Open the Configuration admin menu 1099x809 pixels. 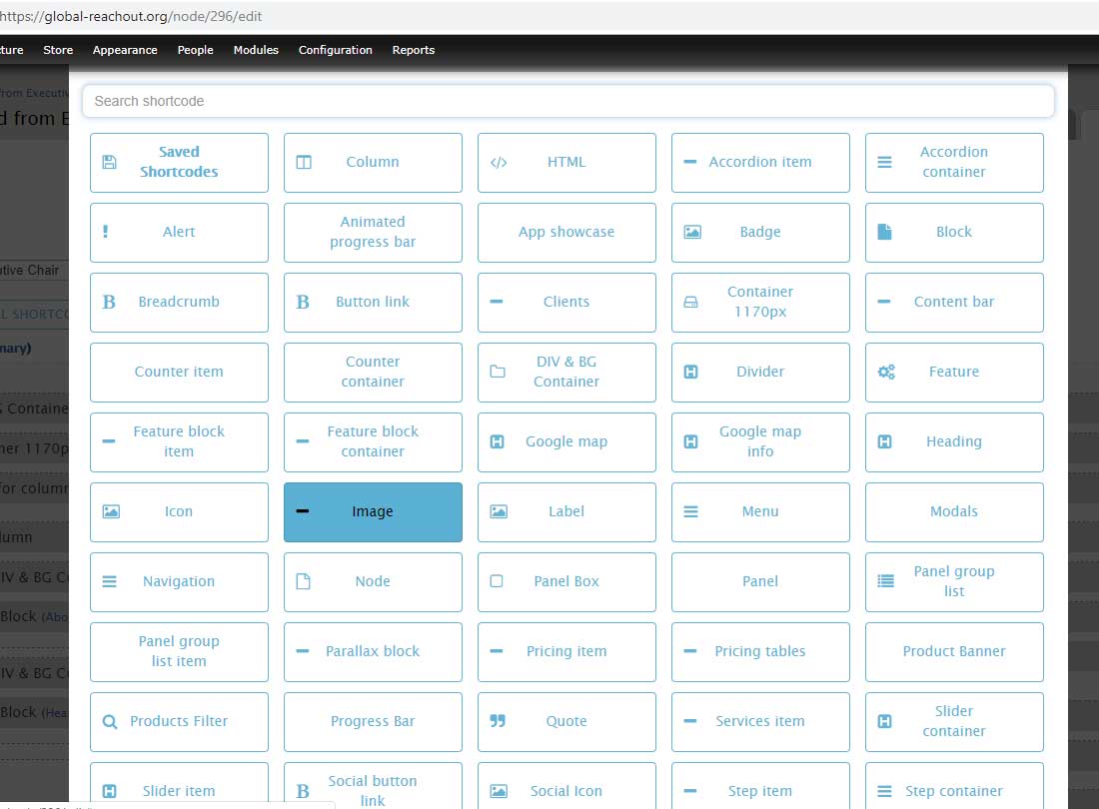pyautogui.click(x=335, y=50)
